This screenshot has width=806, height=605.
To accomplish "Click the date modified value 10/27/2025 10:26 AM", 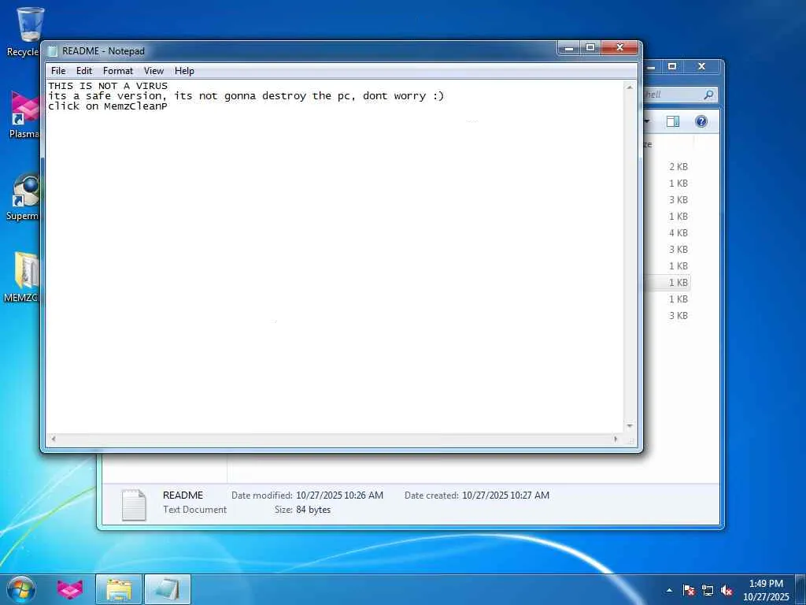I will pos(339,496).
